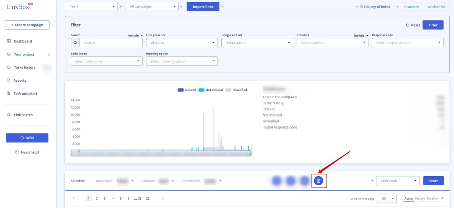The image size is (454, 208).
Task: Open the Wiki button
Action: coord(27,138)
